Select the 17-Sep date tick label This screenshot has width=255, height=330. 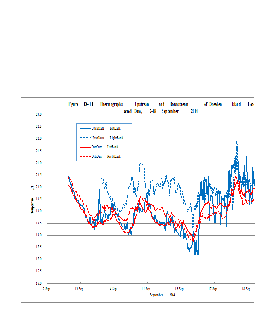coord(212,289)
